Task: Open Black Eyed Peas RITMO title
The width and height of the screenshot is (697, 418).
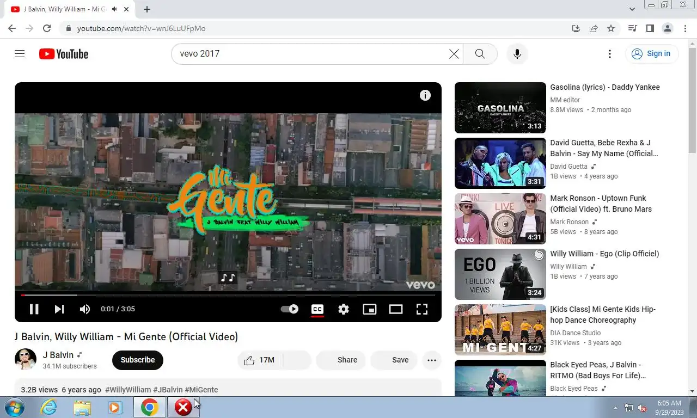Action: click(x=598, y=370)
